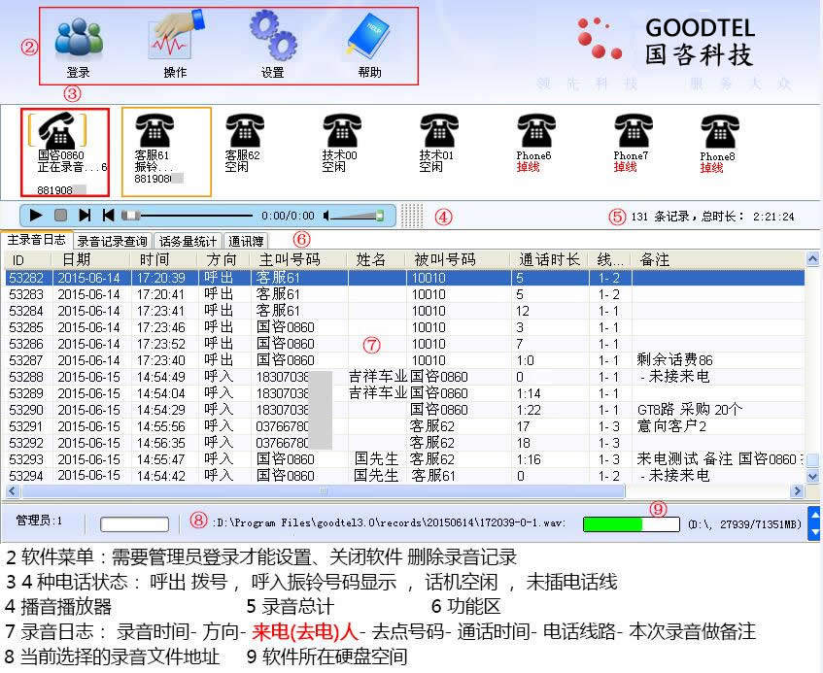Sort by 通话时长 column header
Image resolution: width=823 pixels, height=673 pixels.
550,259
